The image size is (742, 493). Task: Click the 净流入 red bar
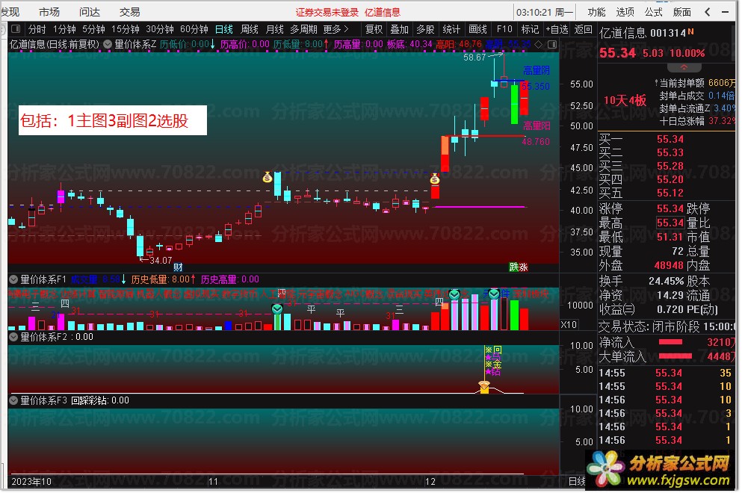(670, 342)
